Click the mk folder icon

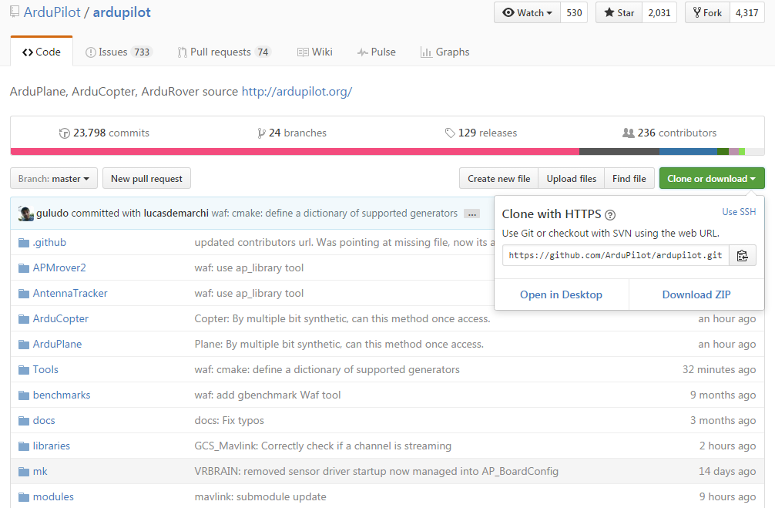(24, 472)
